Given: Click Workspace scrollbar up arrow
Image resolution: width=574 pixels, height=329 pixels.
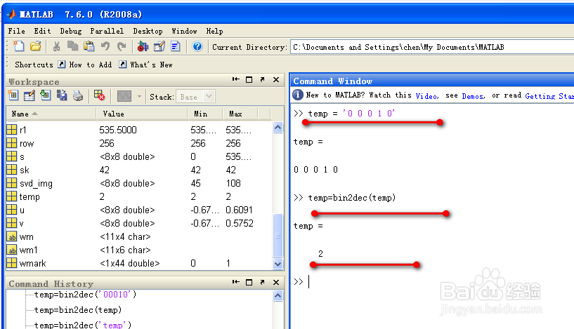Looking at the screenshot, I should pos(278,127).
